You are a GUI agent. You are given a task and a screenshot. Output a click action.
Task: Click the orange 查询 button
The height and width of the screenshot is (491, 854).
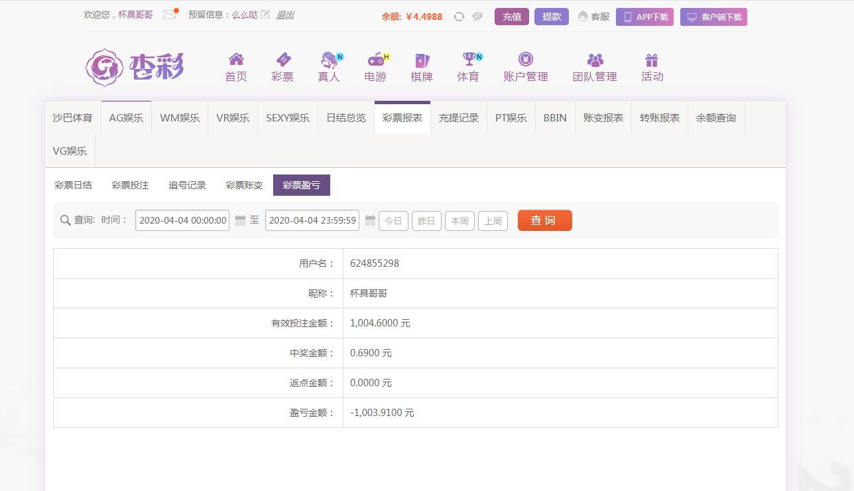click(544, 220)
